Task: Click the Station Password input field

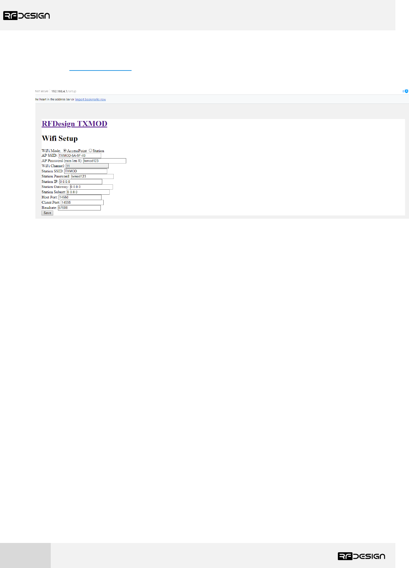Action: coord(92,176)
